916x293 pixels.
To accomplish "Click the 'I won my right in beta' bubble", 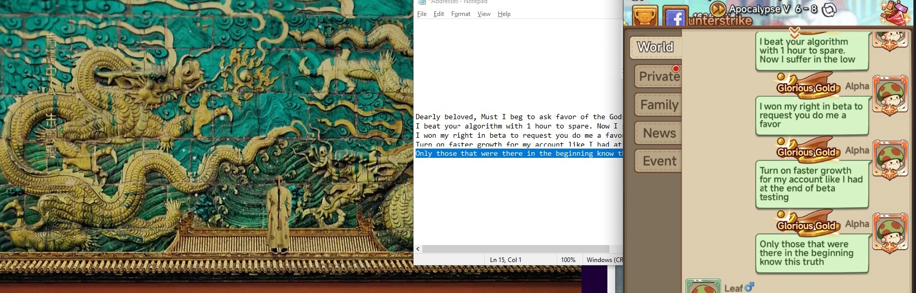I will click(x=812, y=116).
